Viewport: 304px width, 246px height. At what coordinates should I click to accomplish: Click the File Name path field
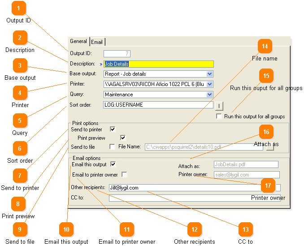pos(204,147)
